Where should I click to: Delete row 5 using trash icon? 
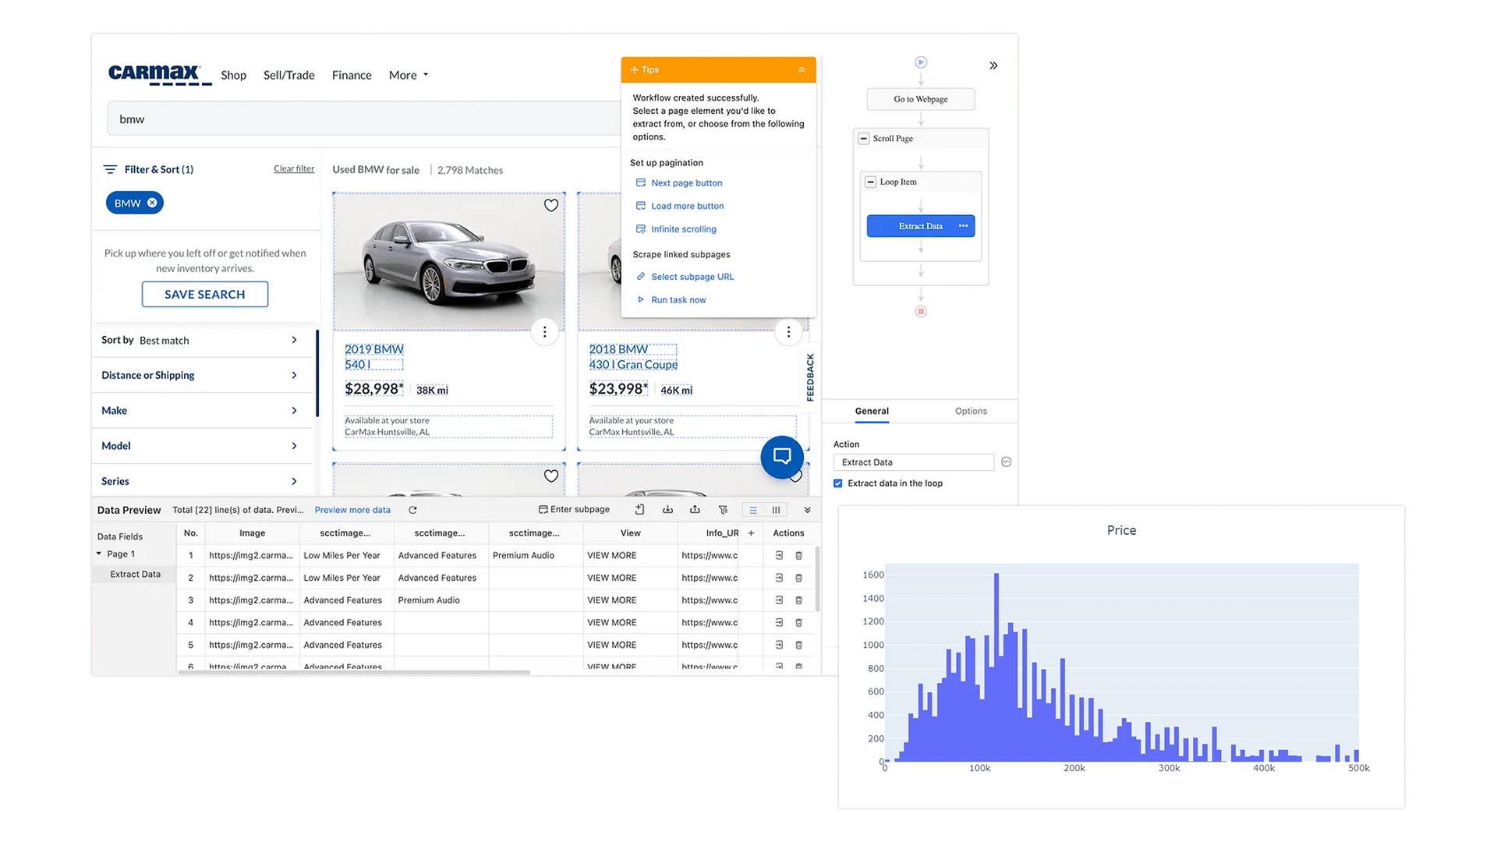point(798,645)
